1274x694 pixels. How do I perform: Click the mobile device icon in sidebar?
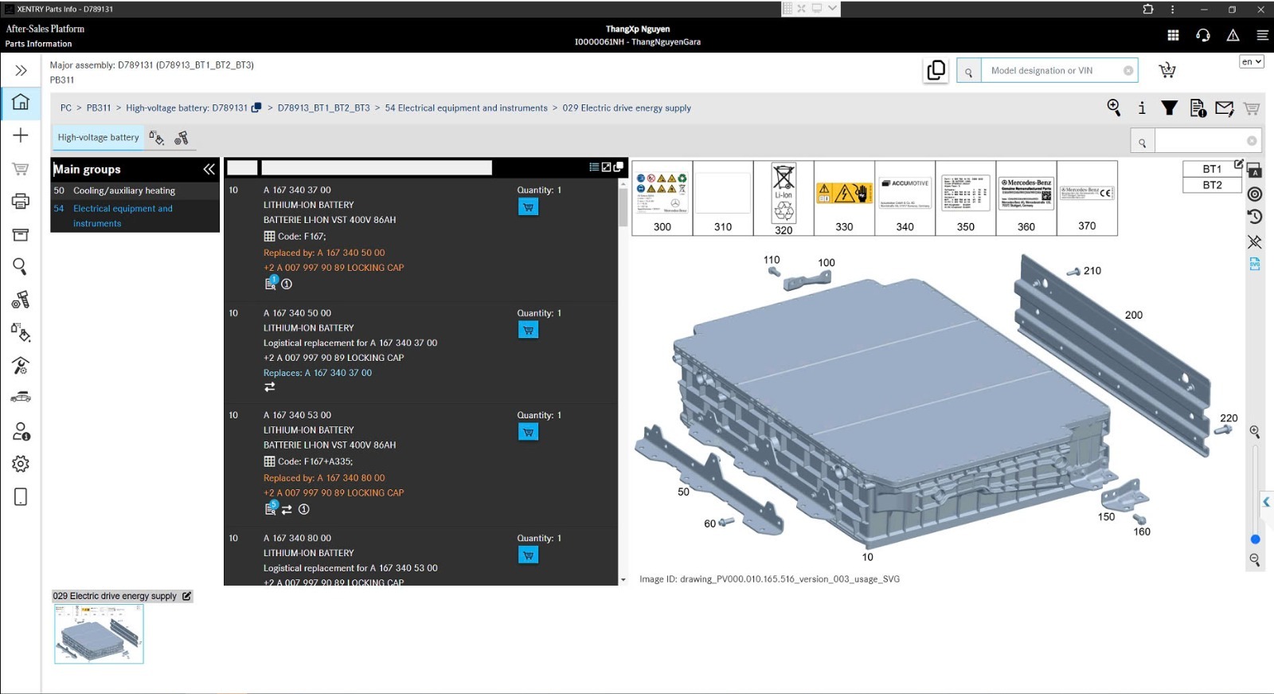21,497
